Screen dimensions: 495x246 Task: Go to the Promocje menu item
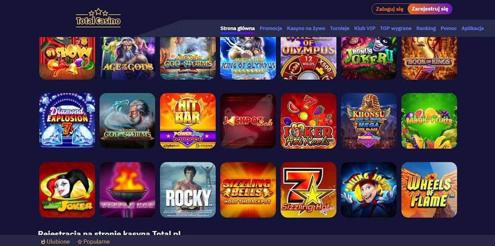(x=271, y=28)
